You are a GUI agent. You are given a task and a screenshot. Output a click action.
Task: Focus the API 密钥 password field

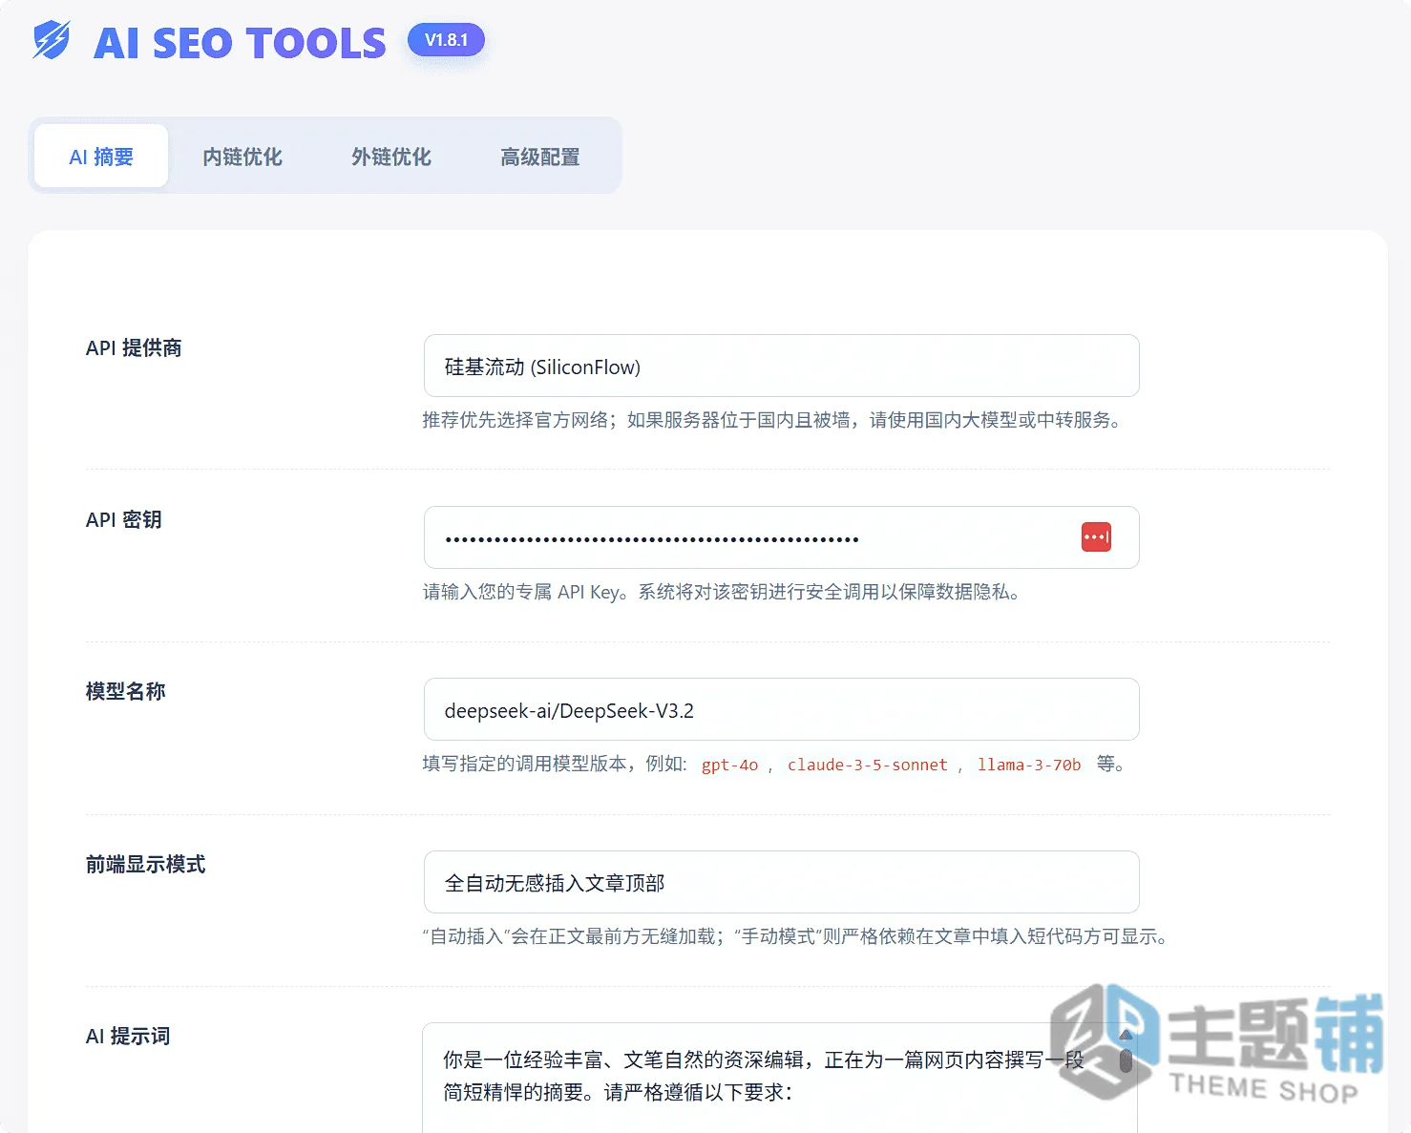click(x=782, y=537)
